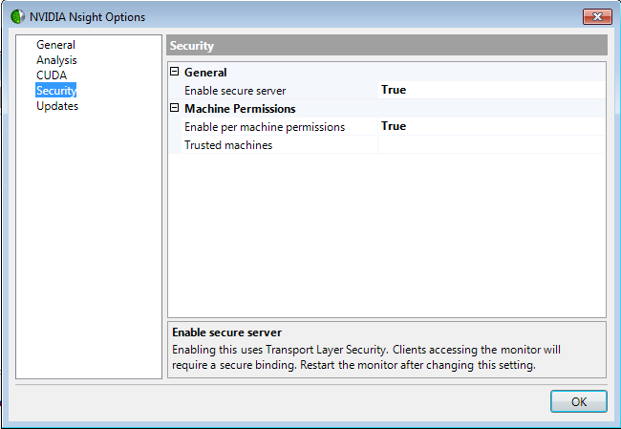Image resolution: width=621 pixels, height=429 pixels.
Task: Close the NVIDIA Nsight Options dialog
Action: (597, 16)
